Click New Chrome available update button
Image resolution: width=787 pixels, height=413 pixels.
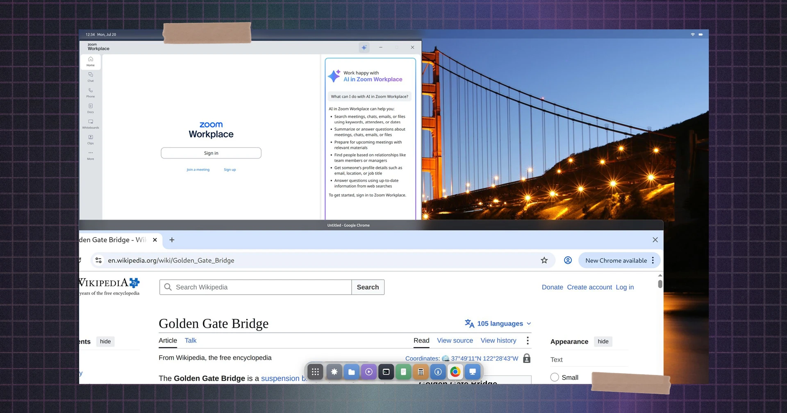pyautogui.click(x=616, y=261)
